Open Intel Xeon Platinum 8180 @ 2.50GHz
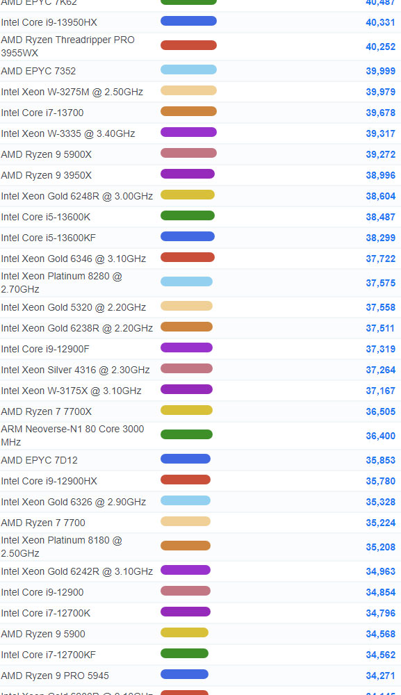This screenshot has height=695, width=401. (62, 546)
